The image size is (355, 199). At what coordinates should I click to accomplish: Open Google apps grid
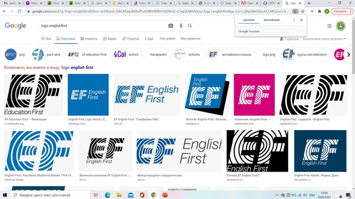pyautogui.click(x=329, y=26)
